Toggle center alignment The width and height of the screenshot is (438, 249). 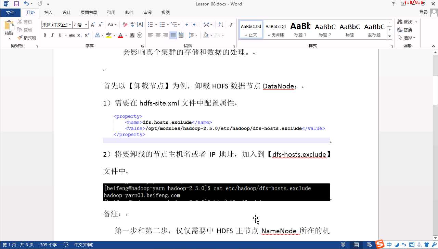pos(158,35)
